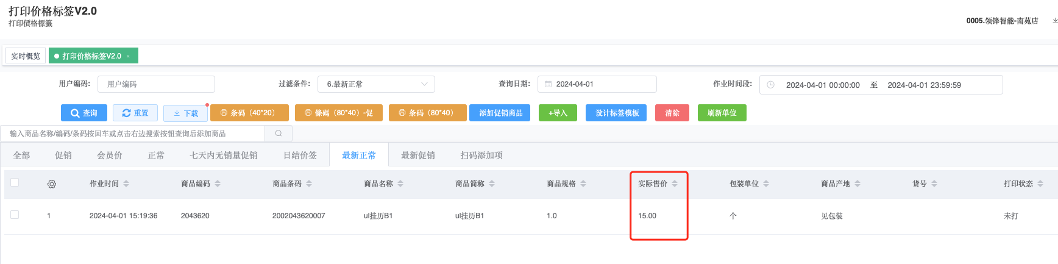Print barcode label 条码 (40*20)
1058x264 pixels.
point(249,113)
